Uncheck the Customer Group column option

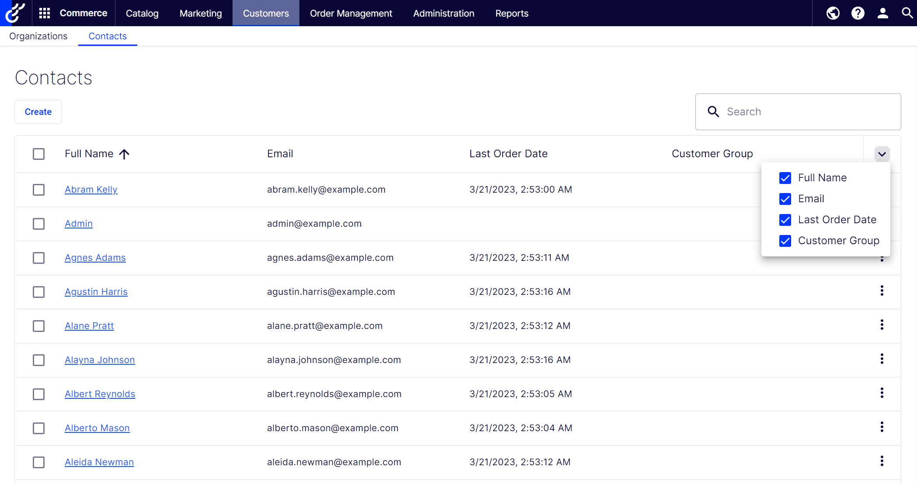point(785,241)
